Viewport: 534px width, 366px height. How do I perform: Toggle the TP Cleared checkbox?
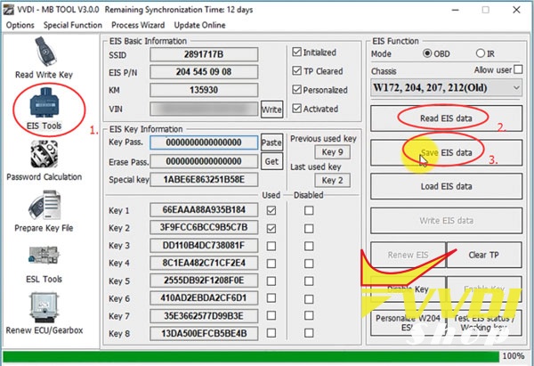(296, 71)
